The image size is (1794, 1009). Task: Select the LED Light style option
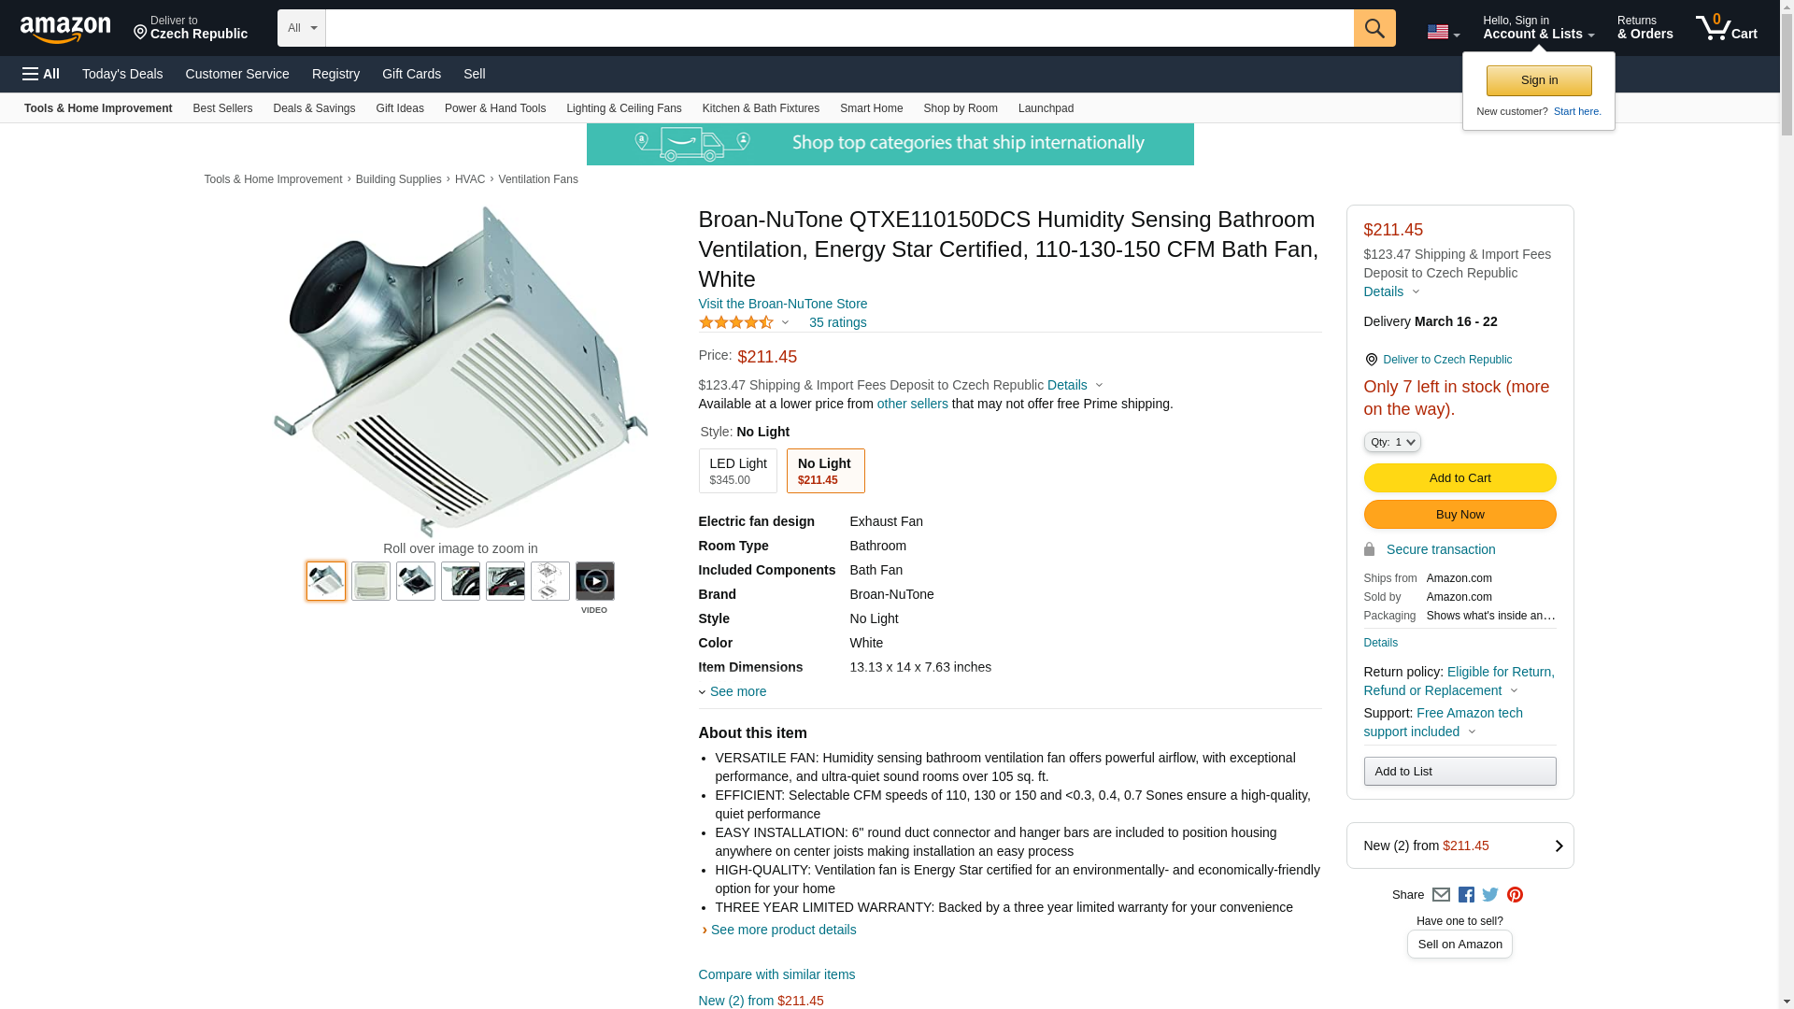click(737, 471)
